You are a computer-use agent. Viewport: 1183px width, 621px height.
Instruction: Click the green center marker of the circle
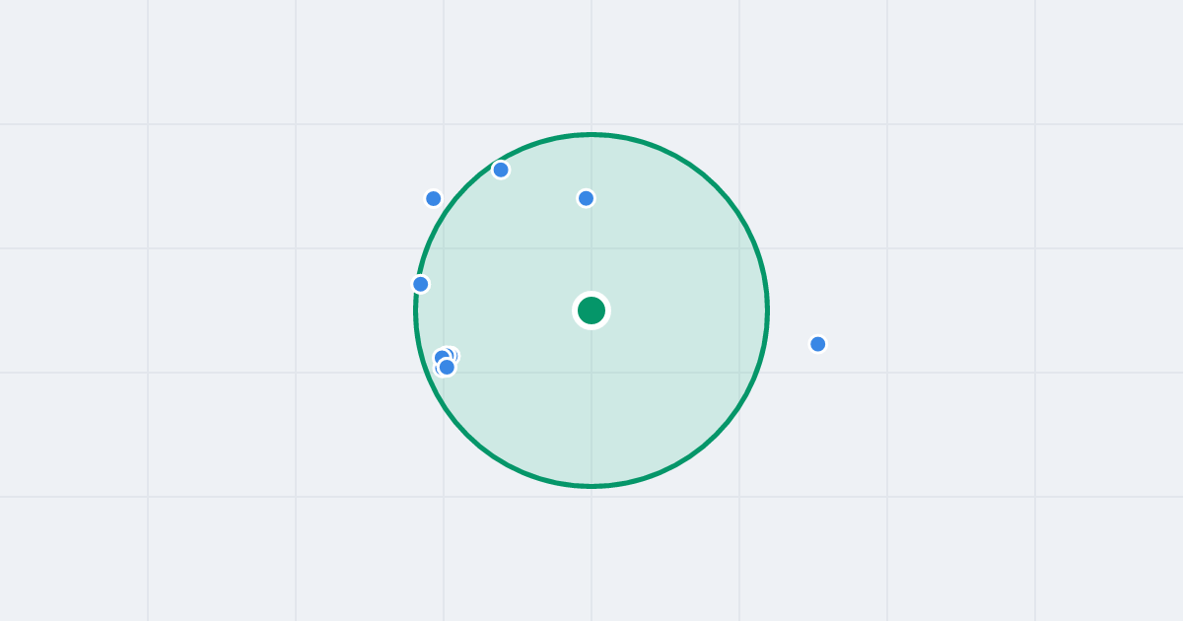[591, 310]
